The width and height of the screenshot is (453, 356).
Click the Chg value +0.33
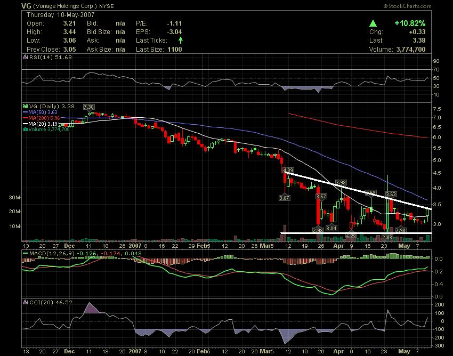coord(417,32)
